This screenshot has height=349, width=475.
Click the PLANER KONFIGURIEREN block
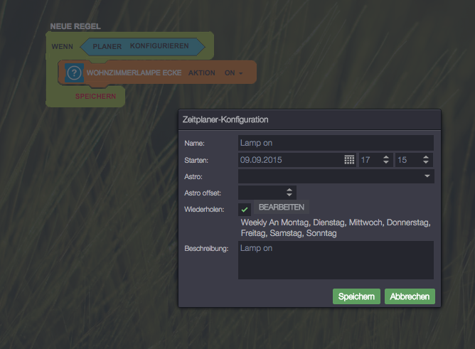pos(142,46)
